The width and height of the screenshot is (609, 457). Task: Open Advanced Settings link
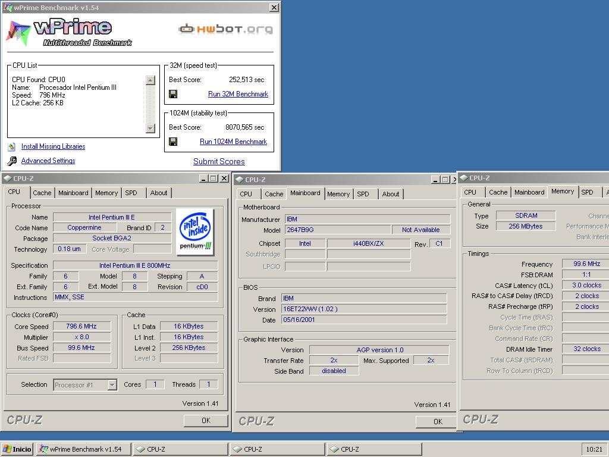(48, 161)
